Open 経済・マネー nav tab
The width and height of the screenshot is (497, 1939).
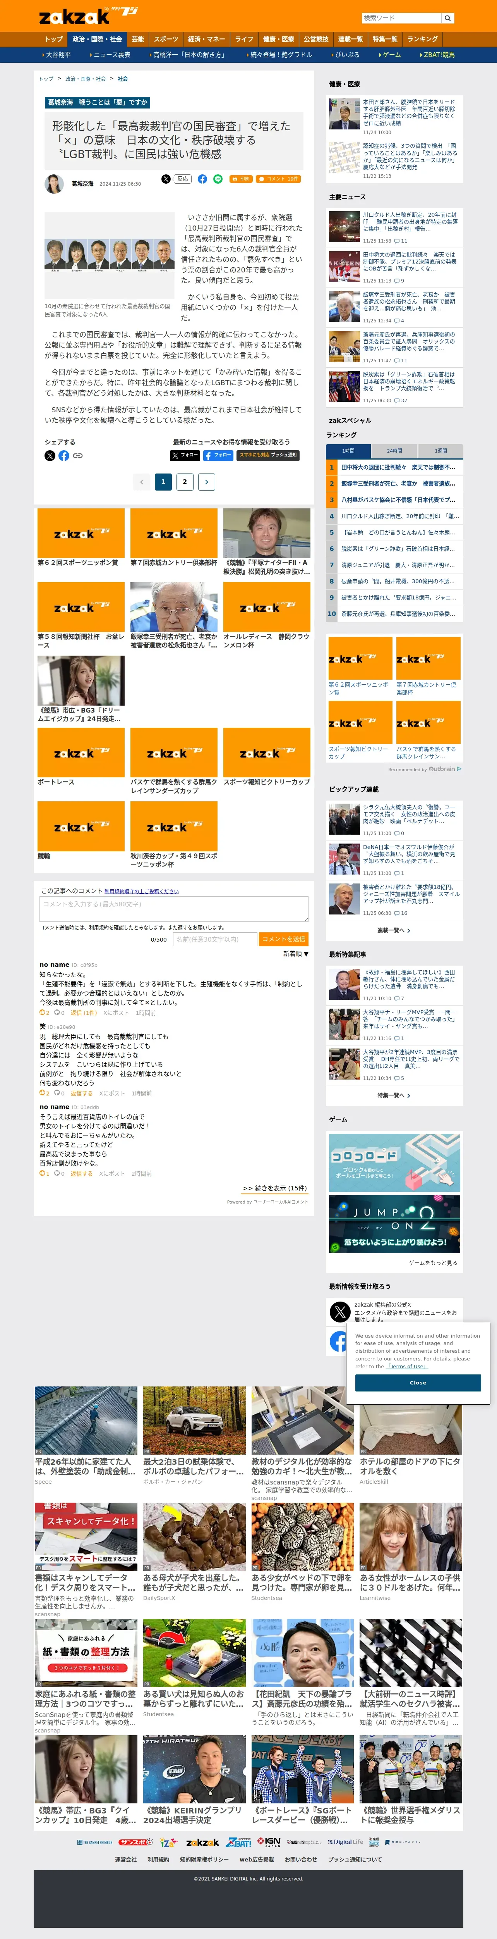[x=207, y=39]
